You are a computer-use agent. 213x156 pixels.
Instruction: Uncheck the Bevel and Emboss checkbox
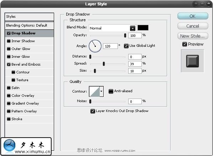(x=9, y=65)
